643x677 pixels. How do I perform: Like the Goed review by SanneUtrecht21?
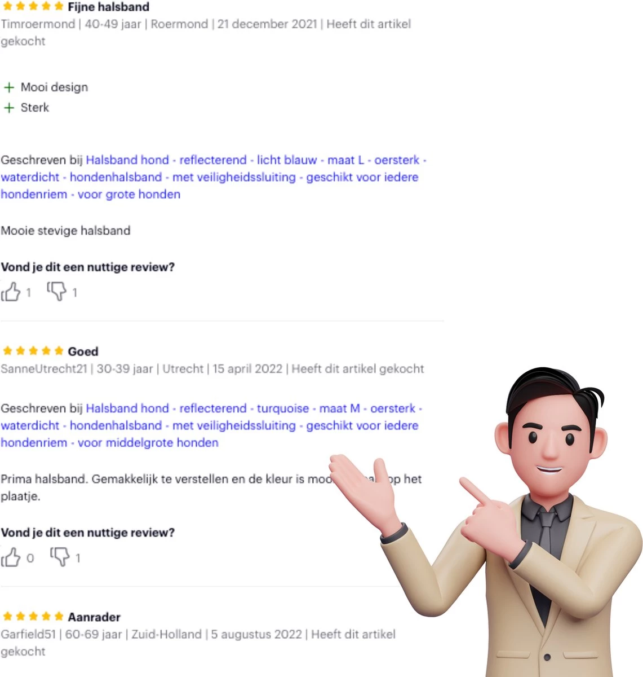(x=11, y=557)
